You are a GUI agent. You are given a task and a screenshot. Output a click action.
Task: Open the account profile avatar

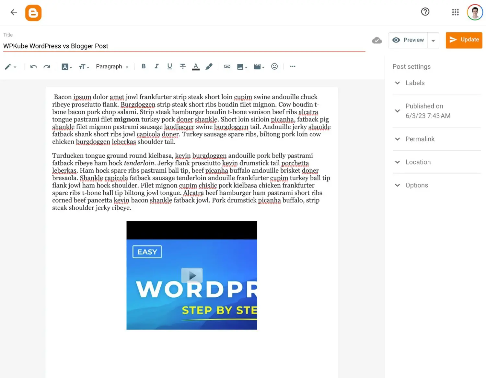[x=475, y=12]
